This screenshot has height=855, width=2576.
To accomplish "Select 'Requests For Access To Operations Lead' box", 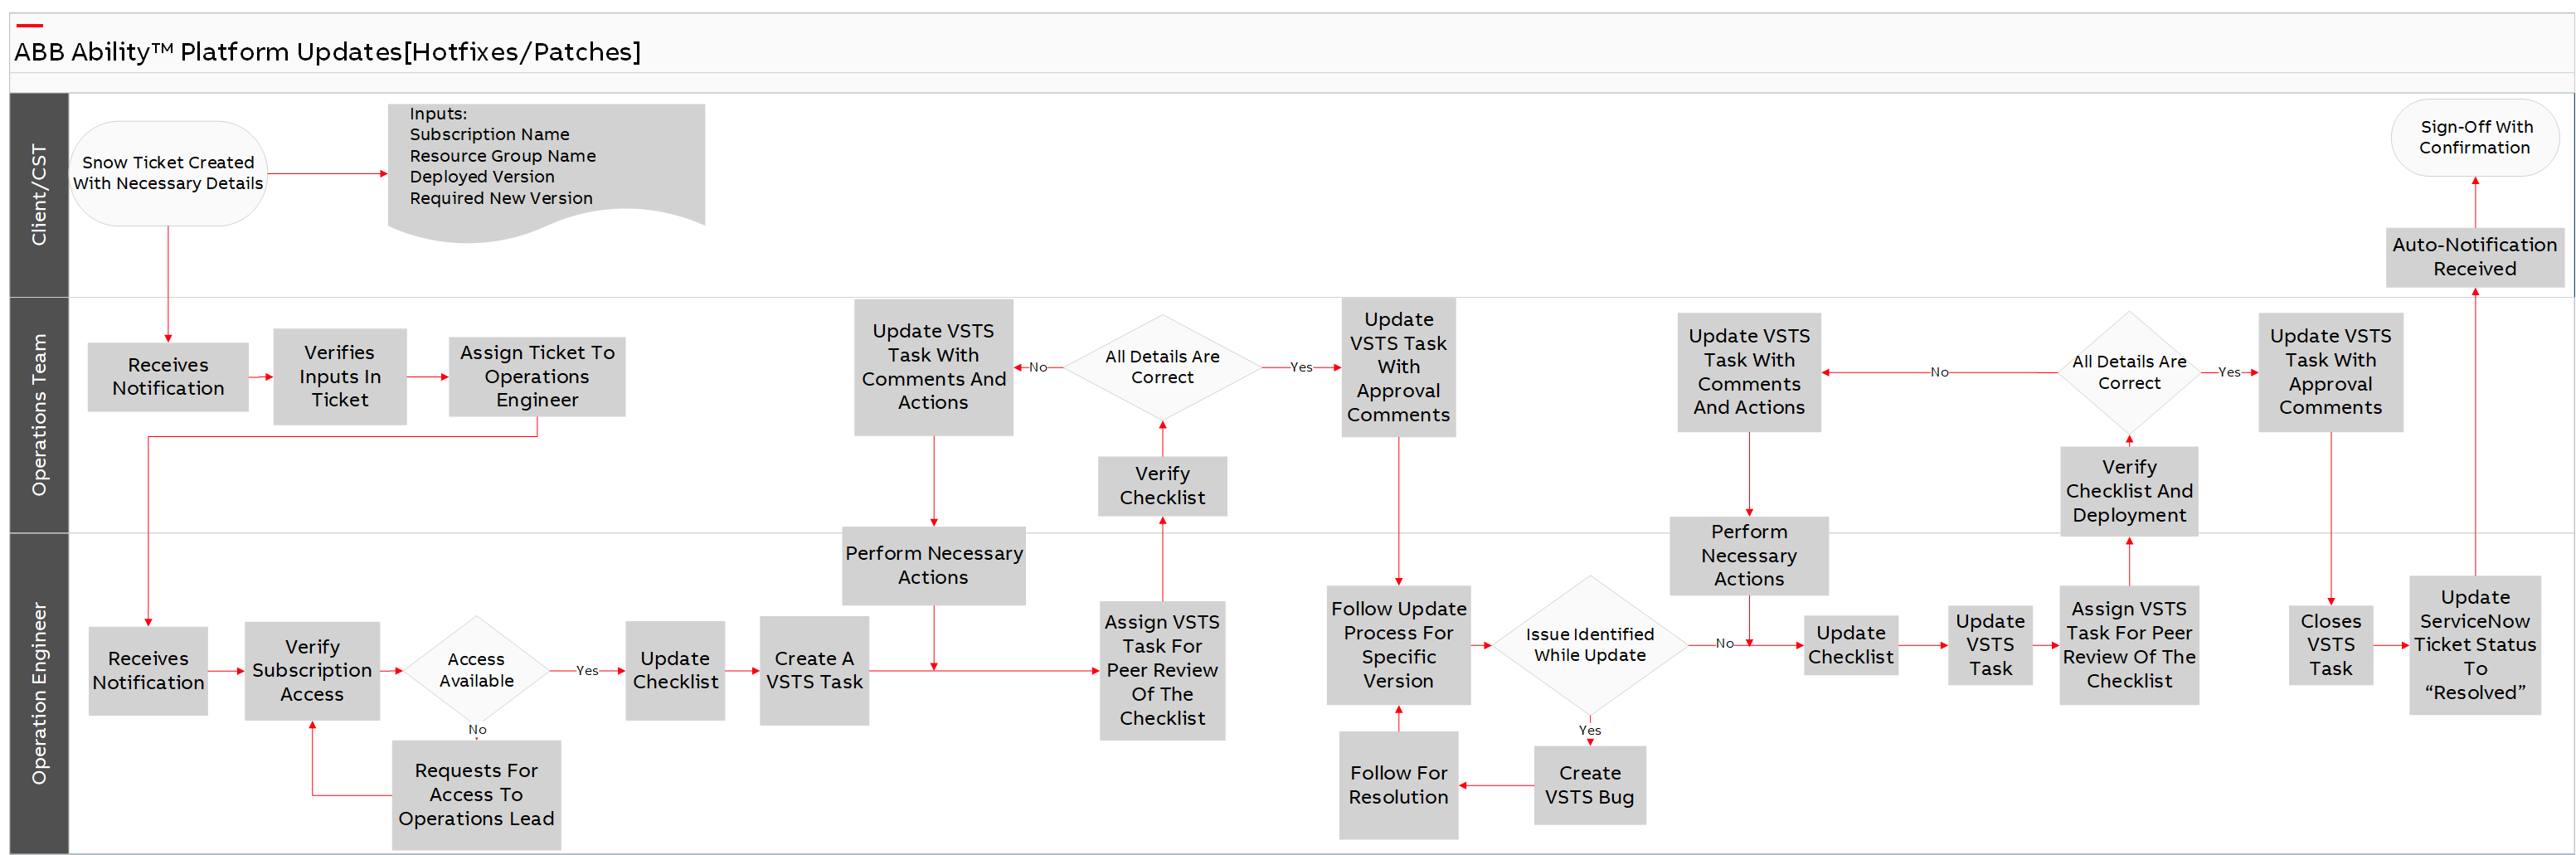I will pyautogui.click(x=476, y=795).
